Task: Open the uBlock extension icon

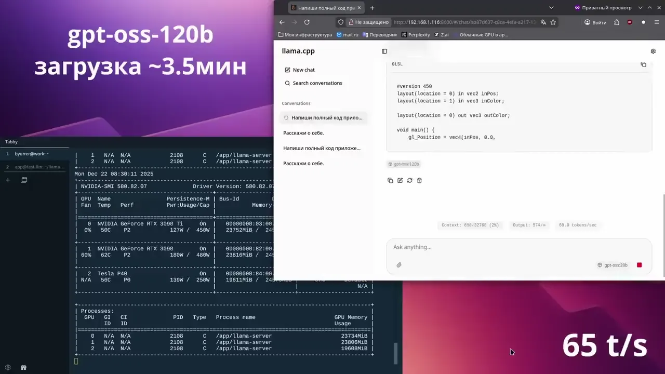Action: point(630,22)
